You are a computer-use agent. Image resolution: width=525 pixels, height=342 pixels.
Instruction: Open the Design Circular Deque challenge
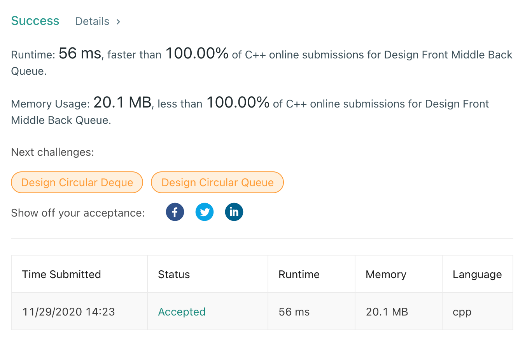click(x=77, y=182)
